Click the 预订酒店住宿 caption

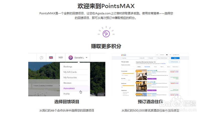point(150,102)
